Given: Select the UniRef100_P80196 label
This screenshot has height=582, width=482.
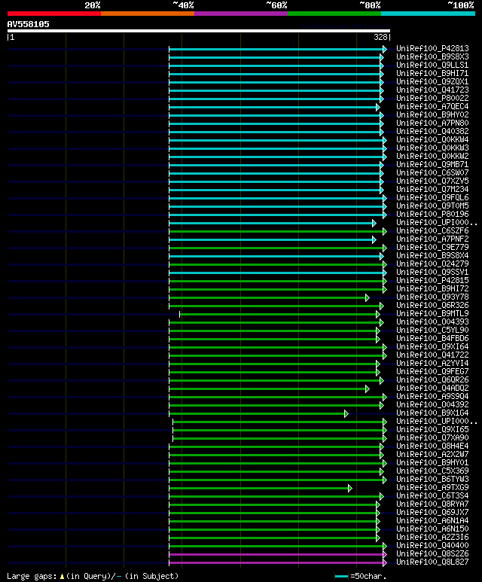Looking at the screenshot, I should coord(432,215).
